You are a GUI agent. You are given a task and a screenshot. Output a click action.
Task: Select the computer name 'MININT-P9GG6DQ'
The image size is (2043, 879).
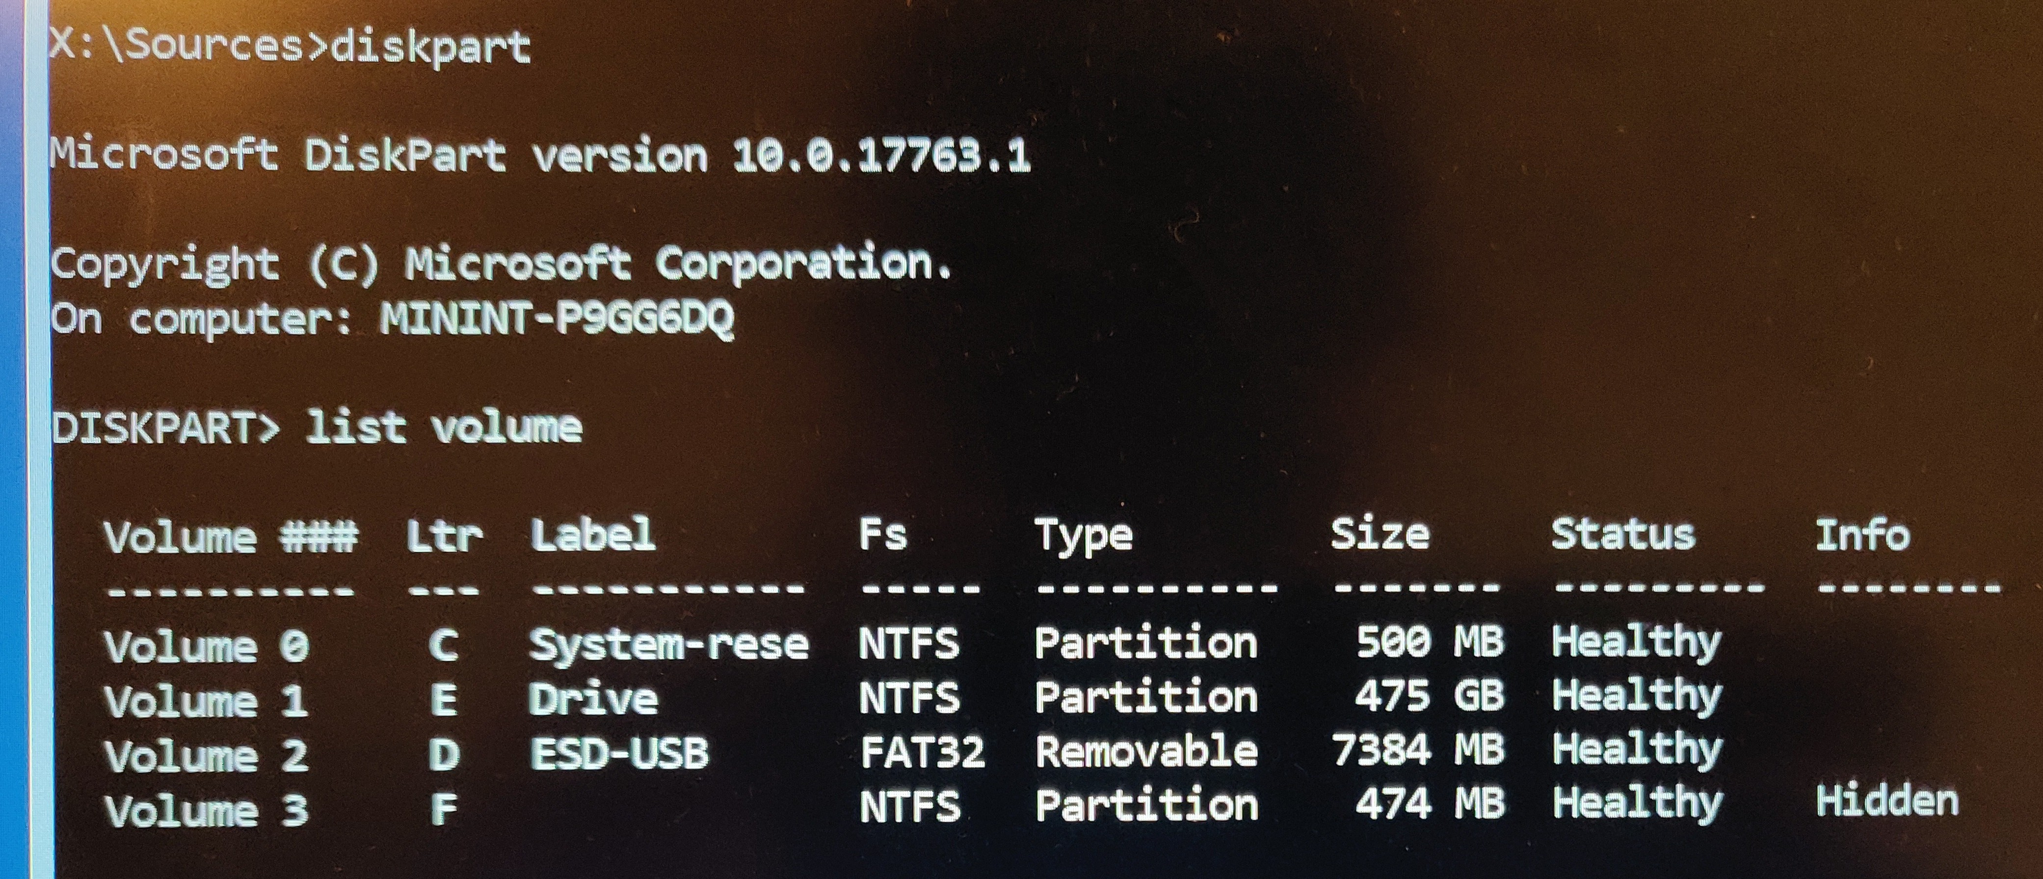pyautogui.click(x=557, y=319)
